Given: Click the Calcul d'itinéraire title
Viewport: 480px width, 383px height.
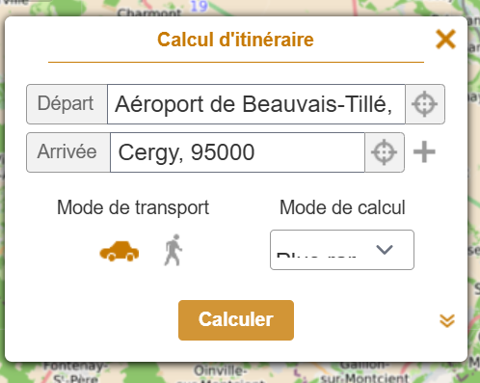Looking at the screenshot, I should pos(235,40).
